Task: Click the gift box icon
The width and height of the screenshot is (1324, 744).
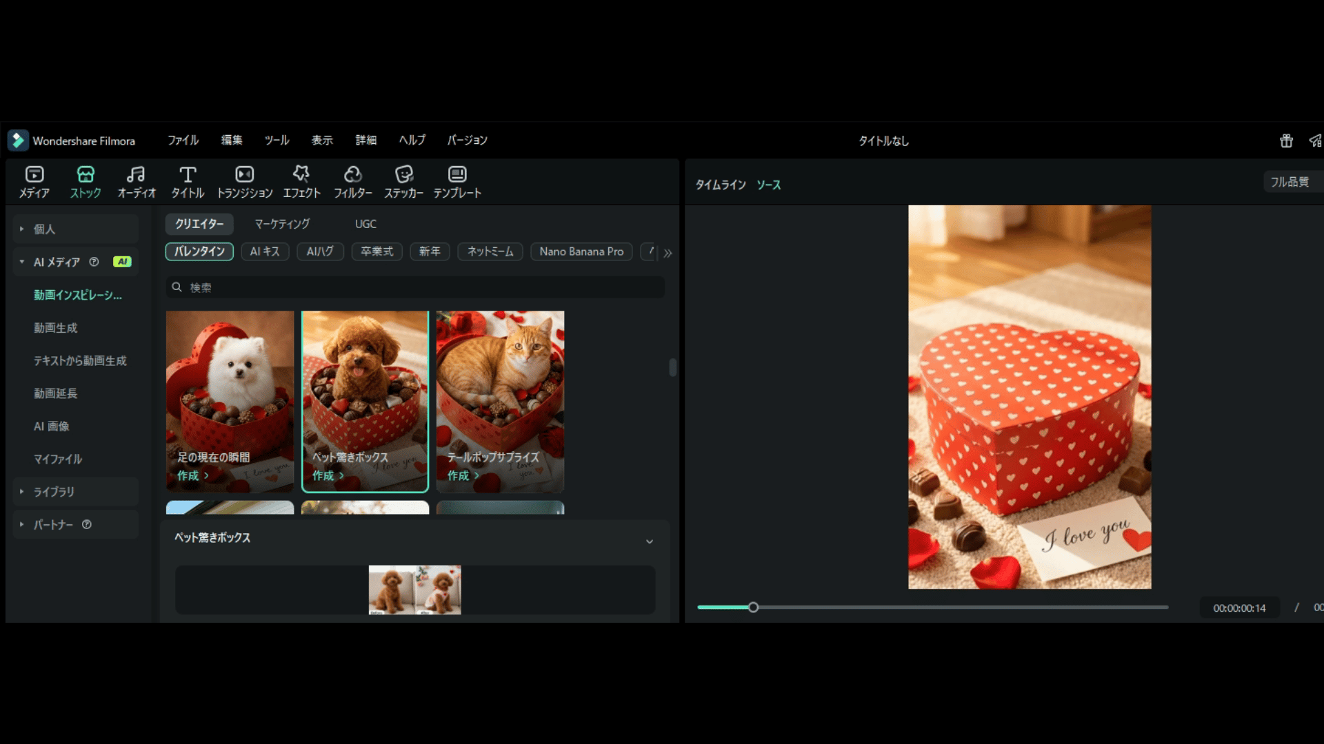Action: pyautogui.click(x=1286, y=141)
